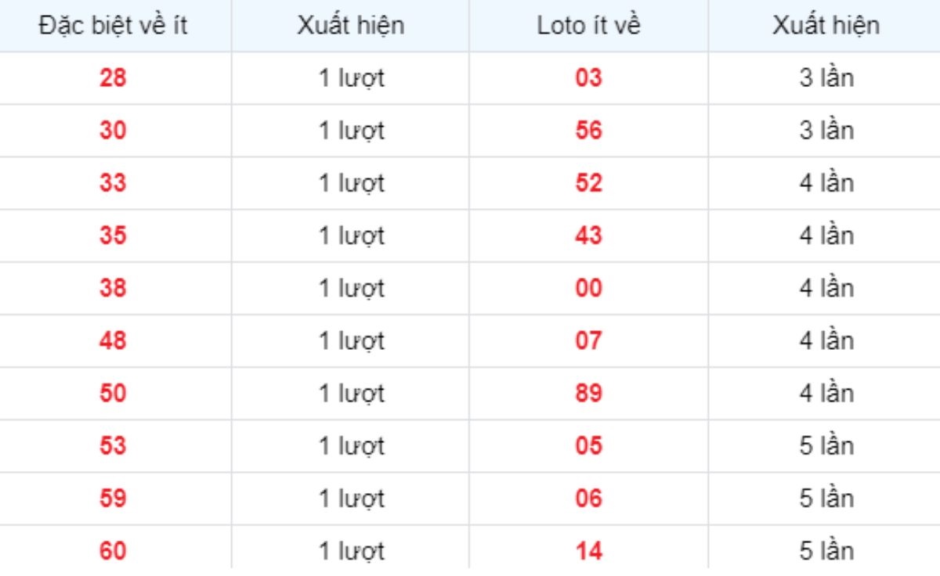The height and width of the screenshot is (576, 940).
Task: Select loto number 00
Action: (588, 289)
